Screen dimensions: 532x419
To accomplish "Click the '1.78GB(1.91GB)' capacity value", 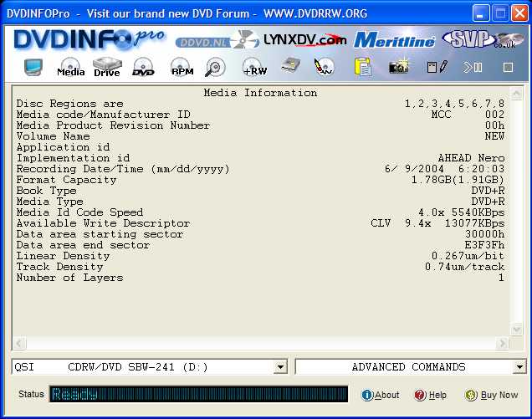I will (458, 180).
